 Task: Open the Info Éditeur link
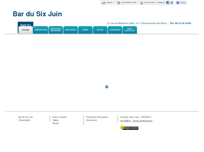(x=125, y=121)
